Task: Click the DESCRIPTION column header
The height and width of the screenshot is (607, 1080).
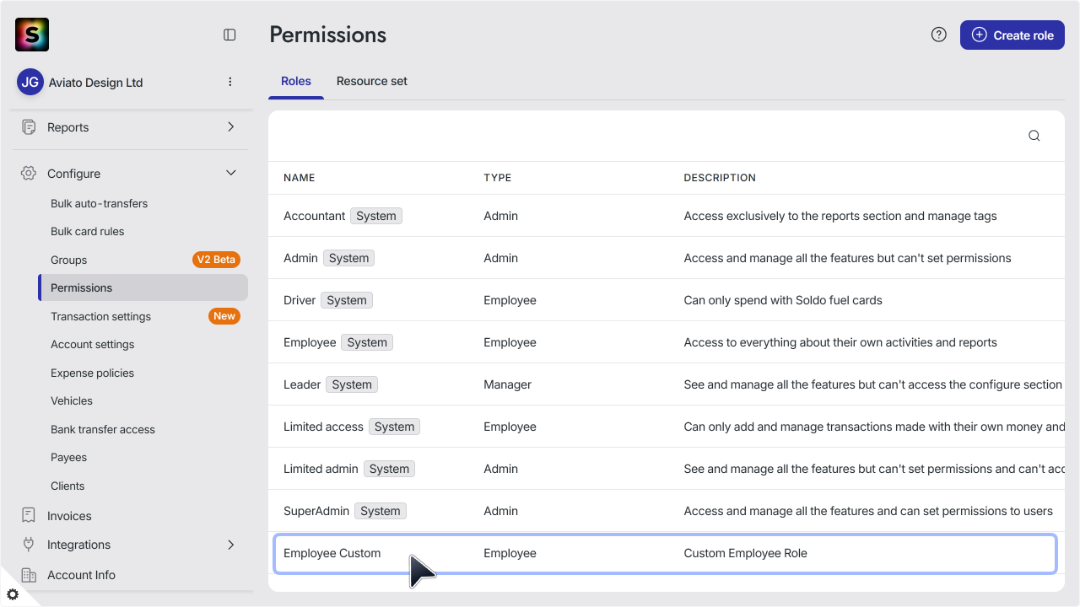Action: click(720, 178)
